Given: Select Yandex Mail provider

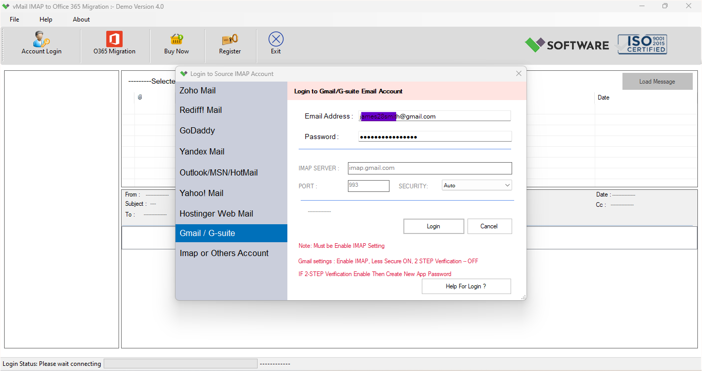Looking at the screenshot, I should 231,151.
